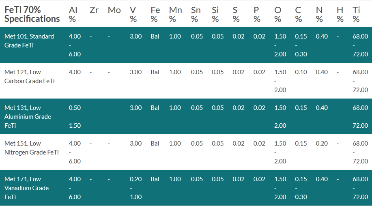This screenshot has width=372, height=206.
Task: Click the Bal iron value in Met 101 row
Action: (155, 36)
